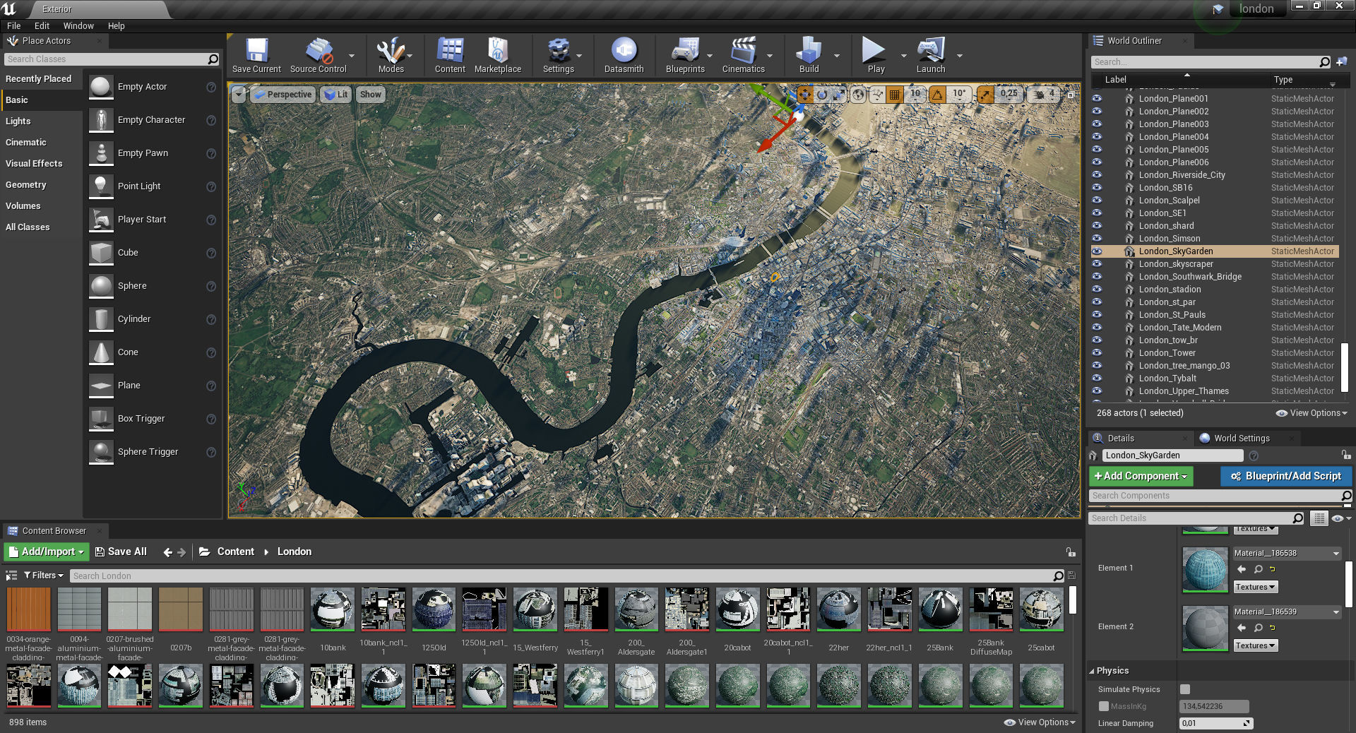Select the Lights category in Place Actors

click(18, 121)
